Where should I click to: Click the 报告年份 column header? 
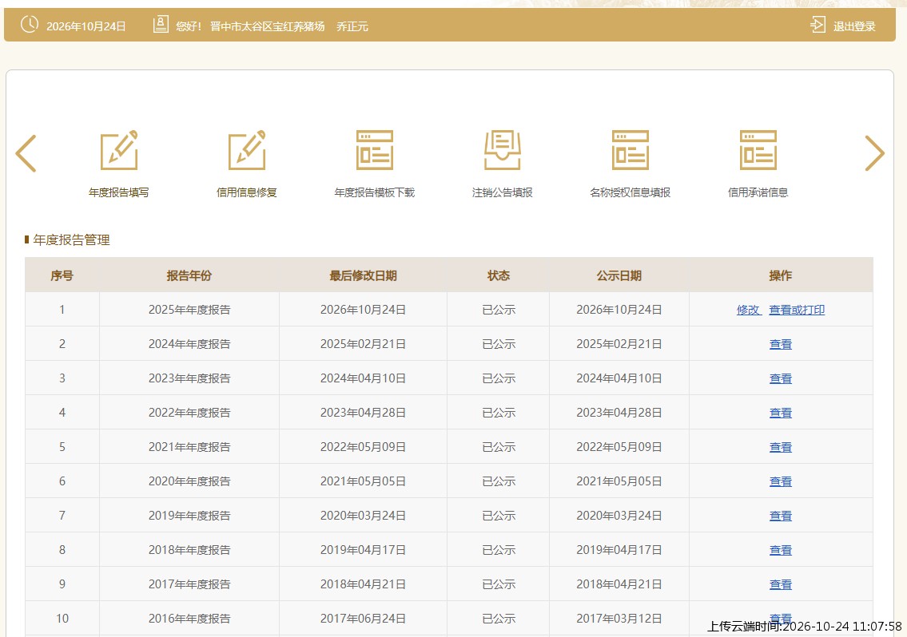click(189, 275)
